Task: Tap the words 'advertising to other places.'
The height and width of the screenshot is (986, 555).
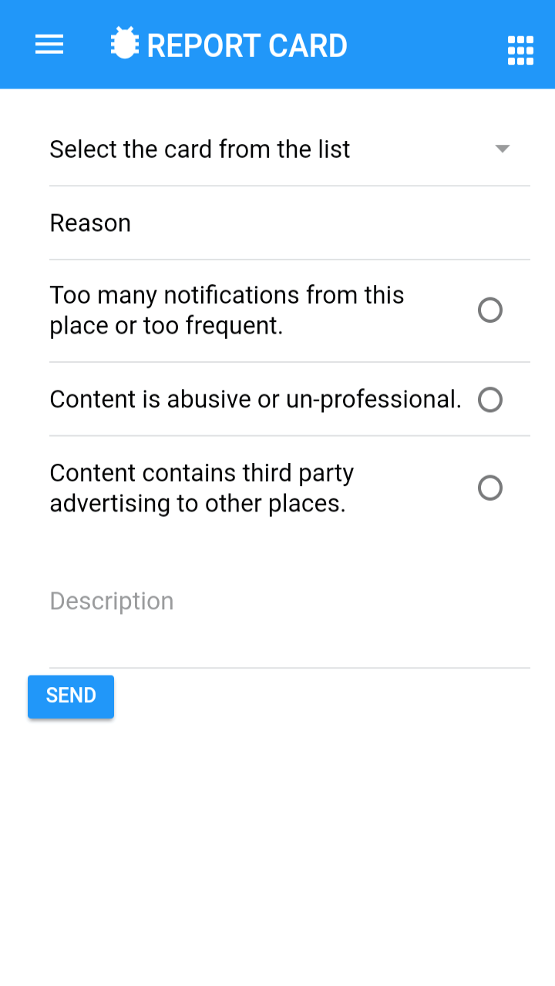Action: click(x=197, y=503)
